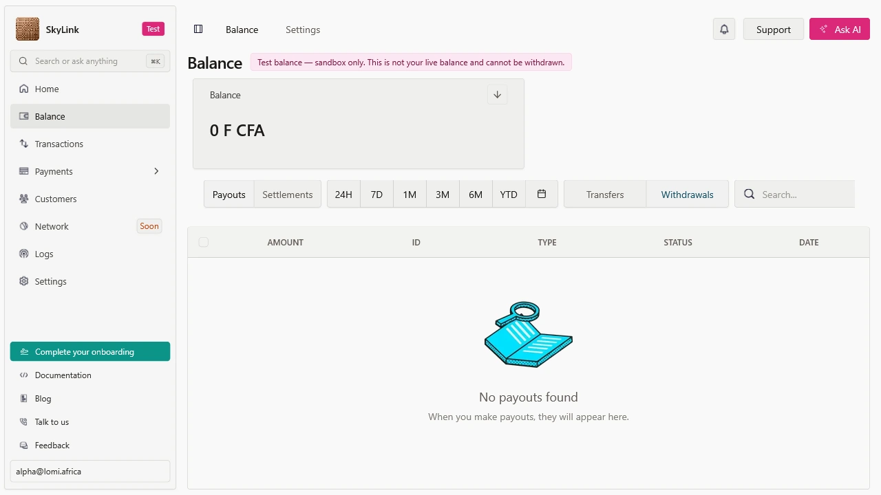881x495 pixels.
Task: Click the STATUS column header
Action: [678, 242]
